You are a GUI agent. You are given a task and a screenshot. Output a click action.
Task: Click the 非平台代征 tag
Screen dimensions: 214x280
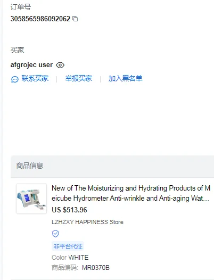tap(68, 246)
